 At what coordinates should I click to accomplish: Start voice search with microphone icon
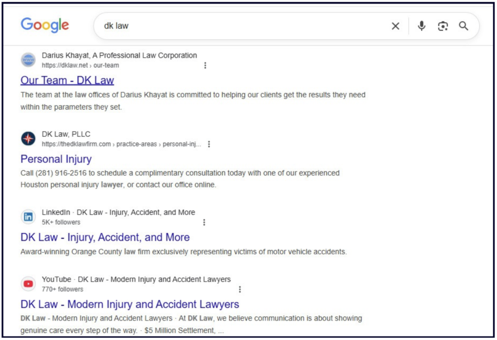click(421, 26)
